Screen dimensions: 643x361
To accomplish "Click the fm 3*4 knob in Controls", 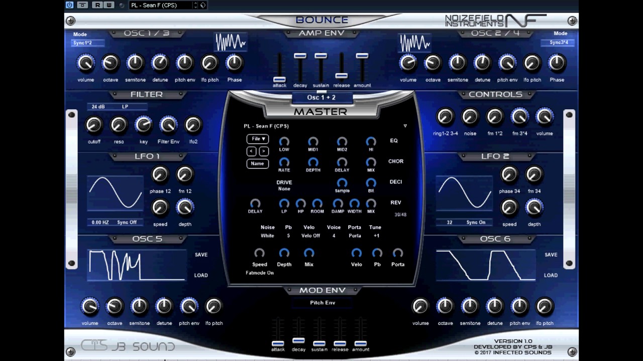I will click(519, 117).
